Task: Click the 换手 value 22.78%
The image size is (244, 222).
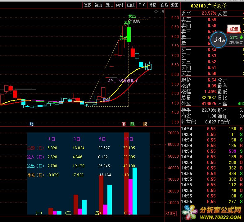Action: pos(209,110)
